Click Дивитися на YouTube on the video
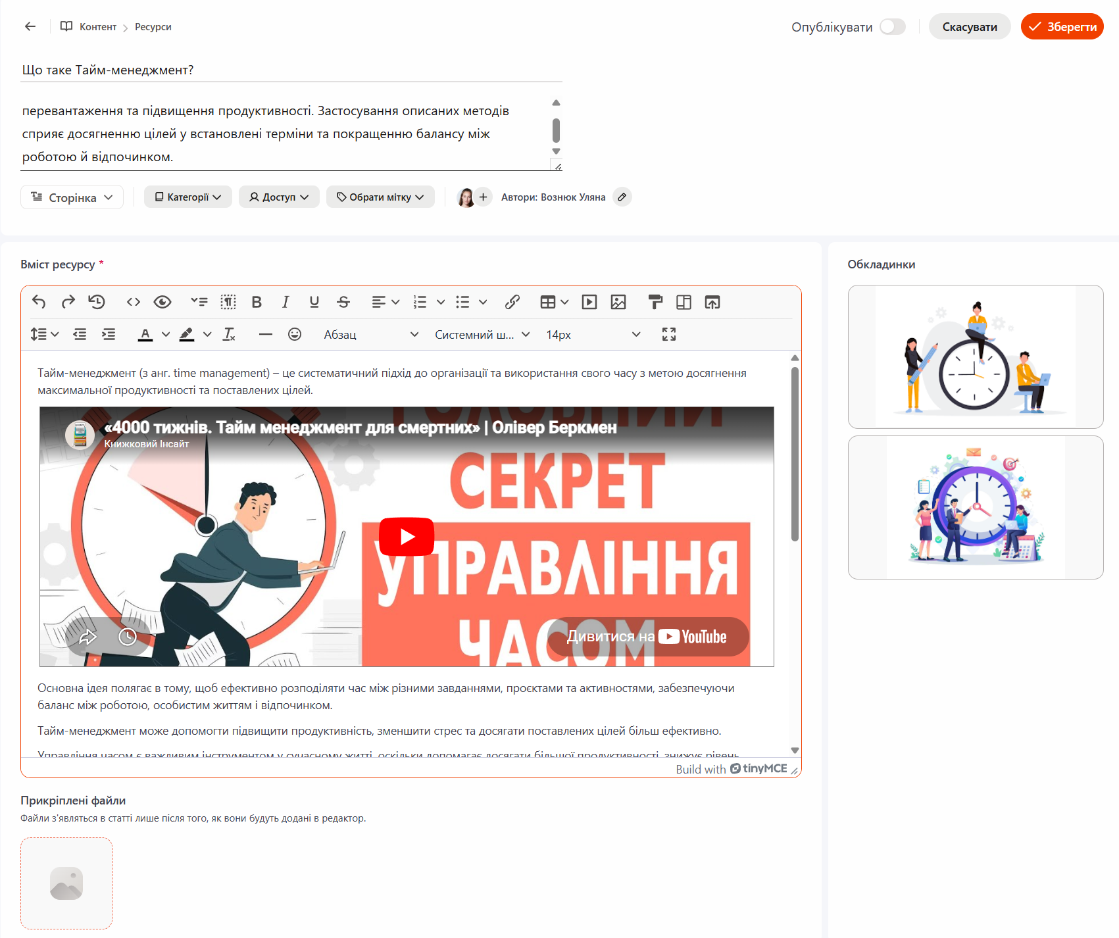Viewport: 1119px width, 938px height. (648, 637)
